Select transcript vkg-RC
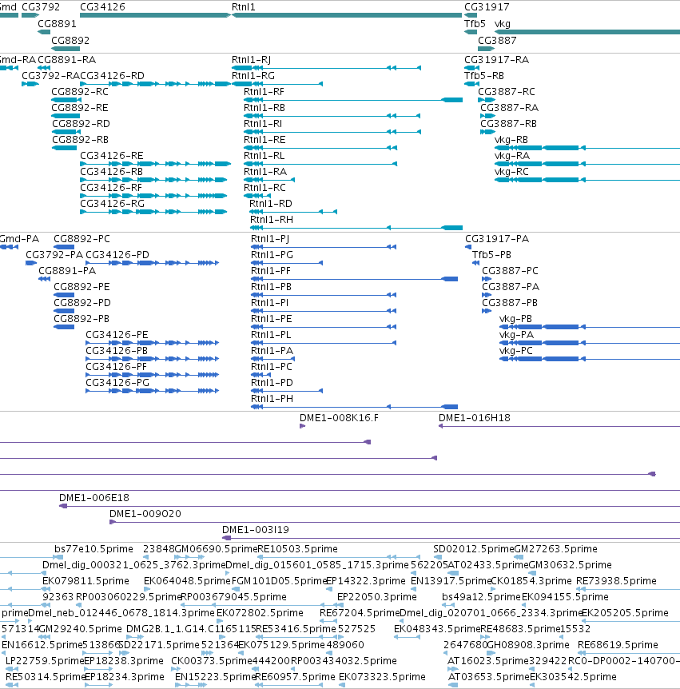This screenshot has width=680, height=689. tap(511, 171)
